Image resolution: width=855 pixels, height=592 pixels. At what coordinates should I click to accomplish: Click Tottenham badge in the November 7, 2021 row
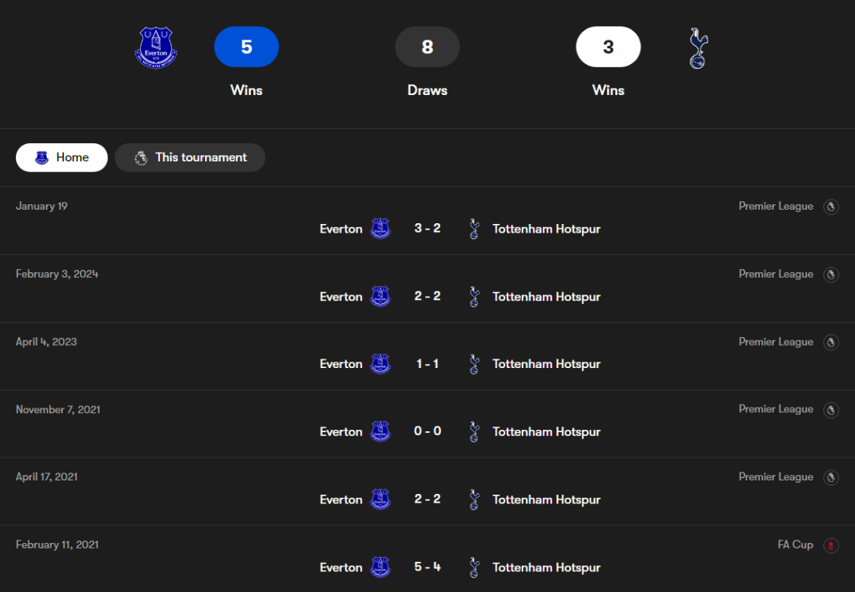[474, 432]
